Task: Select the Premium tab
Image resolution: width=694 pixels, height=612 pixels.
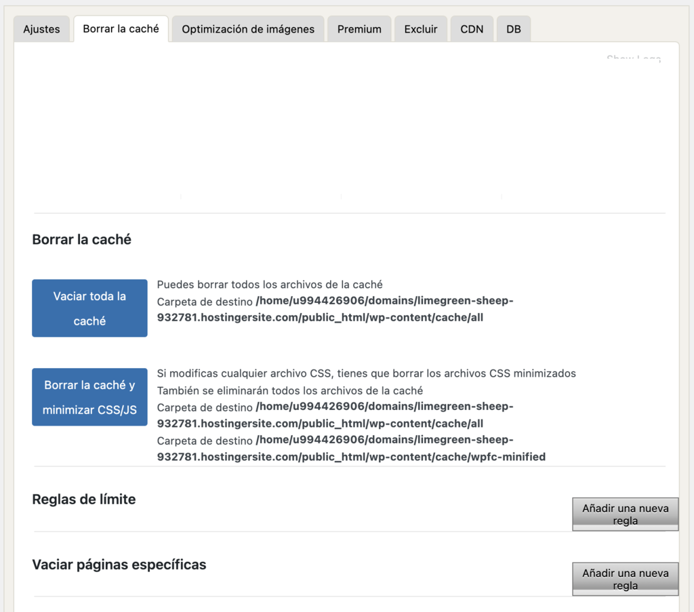Action: (359, 28)
